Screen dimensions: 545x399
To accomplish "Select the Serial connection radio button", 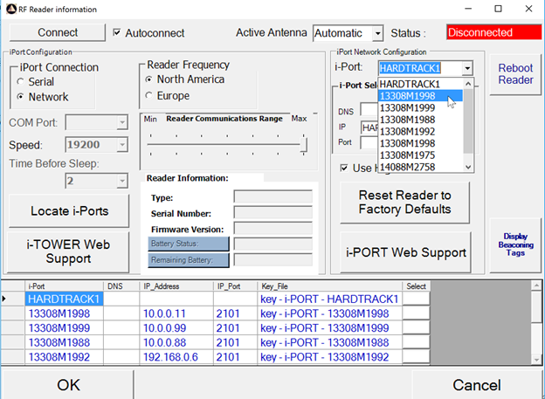I will point(20,82).
